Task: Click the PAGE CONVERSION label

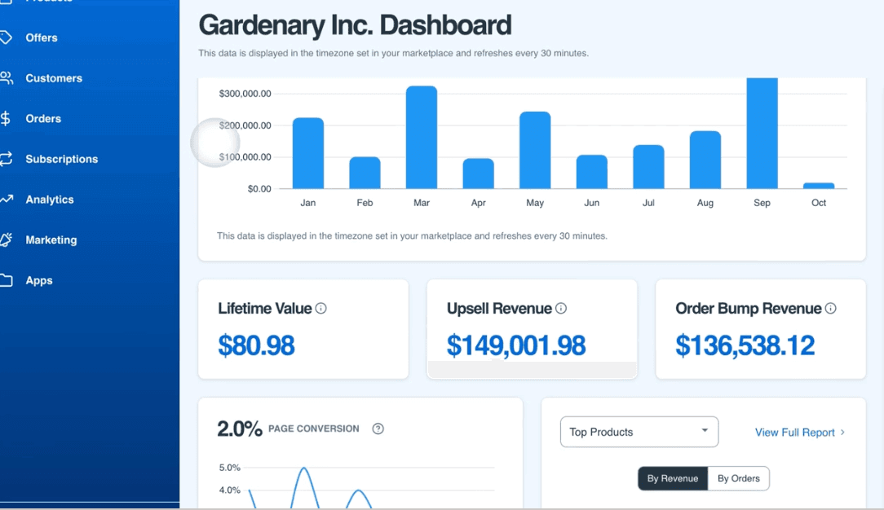Action: 313,429
